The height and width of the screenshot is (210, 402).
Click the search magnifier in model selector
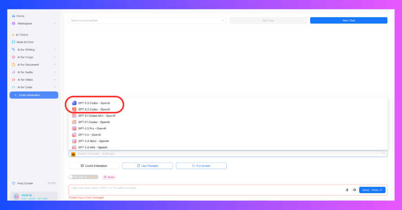click(x=384, y=154)
